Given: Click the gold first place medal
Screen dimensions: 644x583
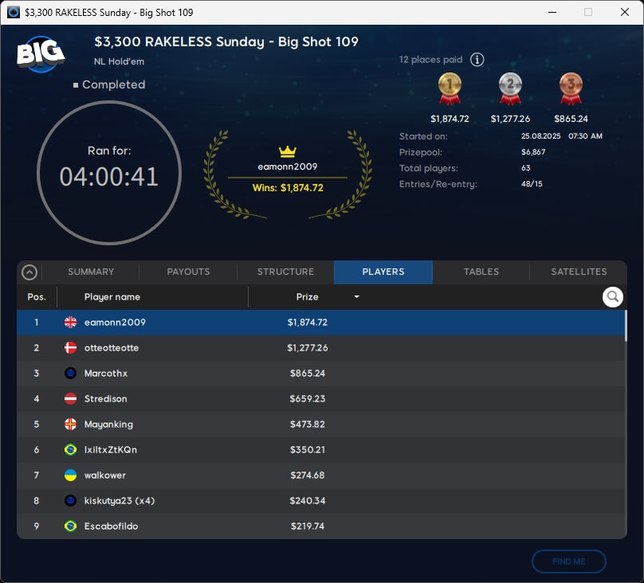Looking at the screenshot, I should coord(450,88).
